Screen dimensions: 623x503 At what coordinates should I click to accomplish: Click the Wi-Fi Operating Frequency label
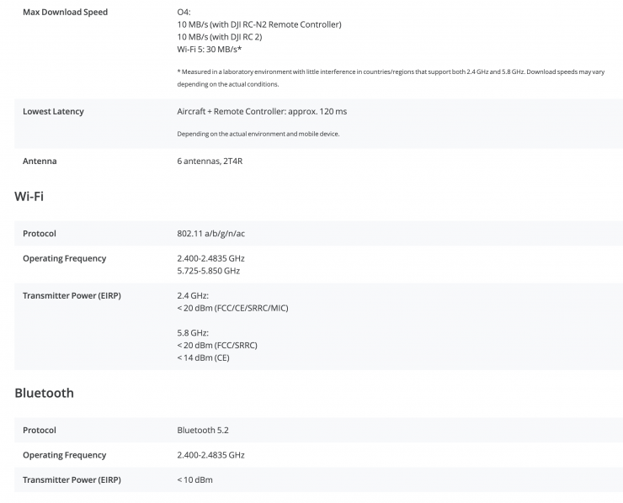tap(64, 258)
